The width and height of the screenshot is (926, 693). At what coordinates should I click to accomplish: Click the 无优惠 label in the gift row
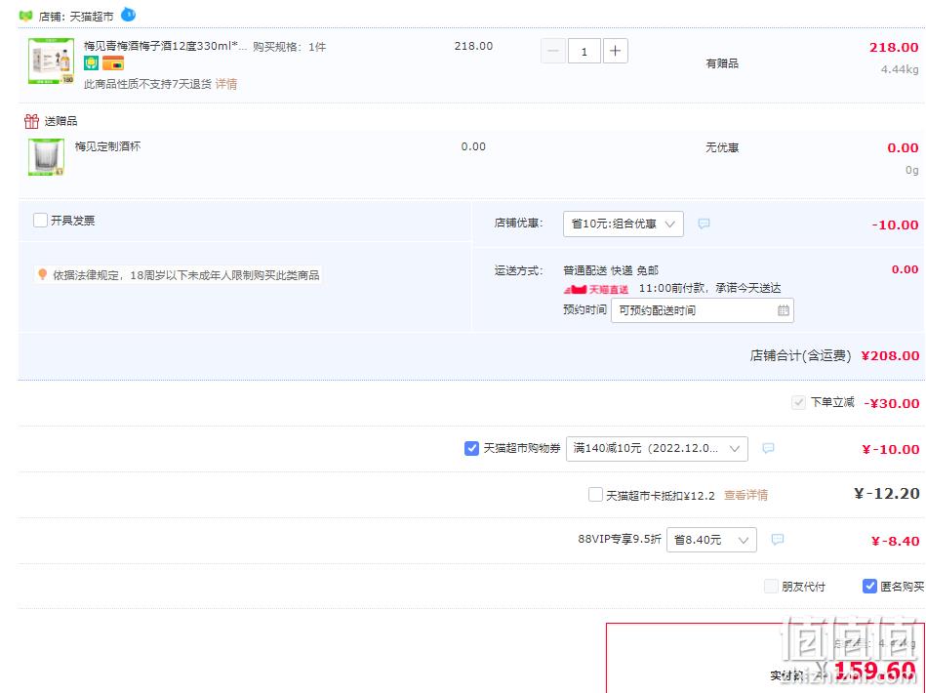click(722, 147)
